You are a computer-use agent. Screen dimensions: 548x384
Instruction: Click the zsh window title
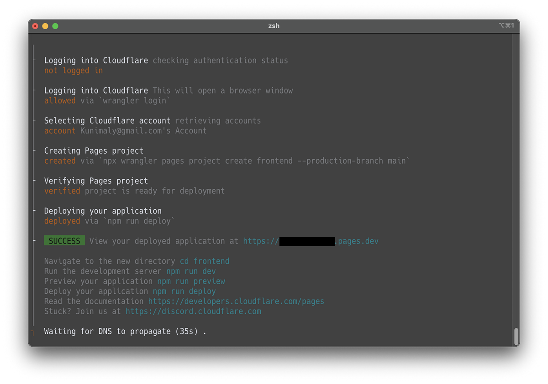pos(274,26)
